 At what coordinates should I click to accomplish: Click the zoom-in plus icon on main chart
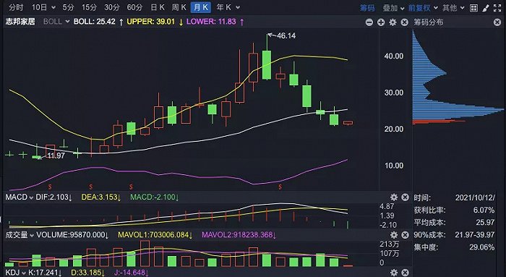pos(381,22)
